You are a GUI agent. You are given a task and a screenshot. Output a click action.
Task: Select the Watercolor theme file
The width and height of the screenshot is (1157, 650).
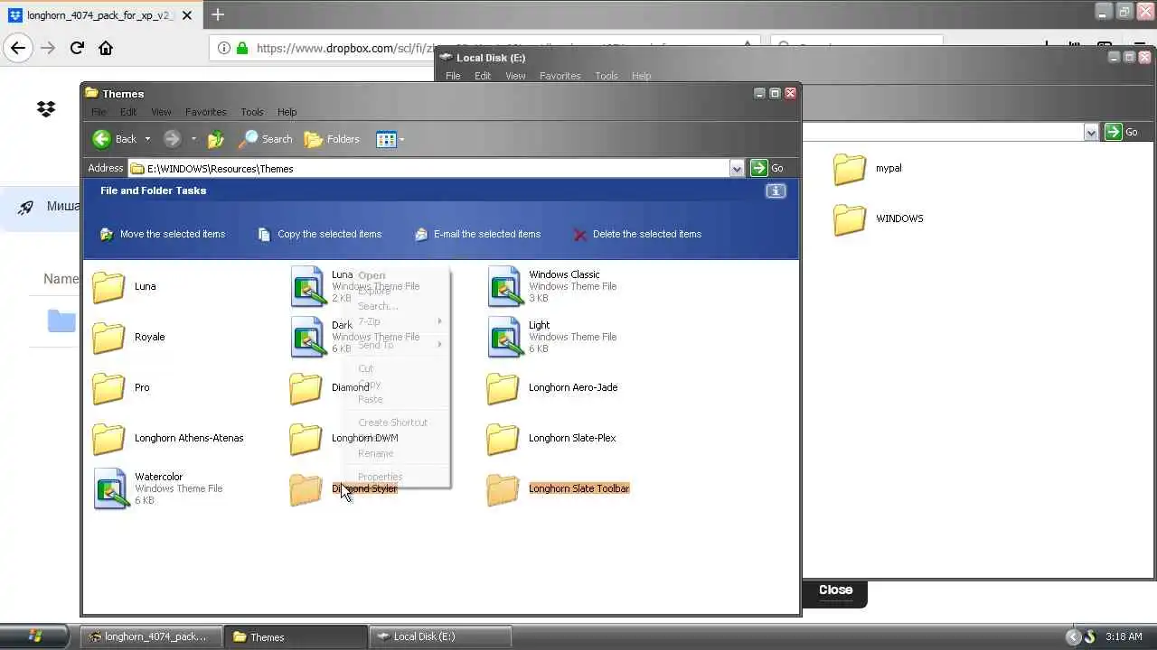tap(158, 488)
